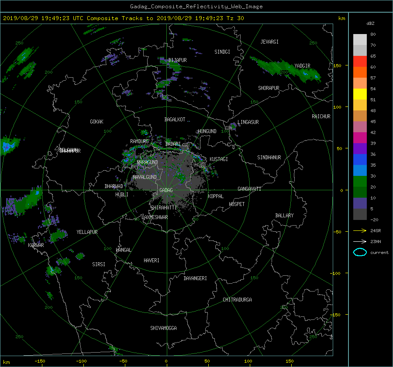Screen dimensions: 393x367
Task: Click the SHIRAHATTI label
Action: click(x=164, y=208)
